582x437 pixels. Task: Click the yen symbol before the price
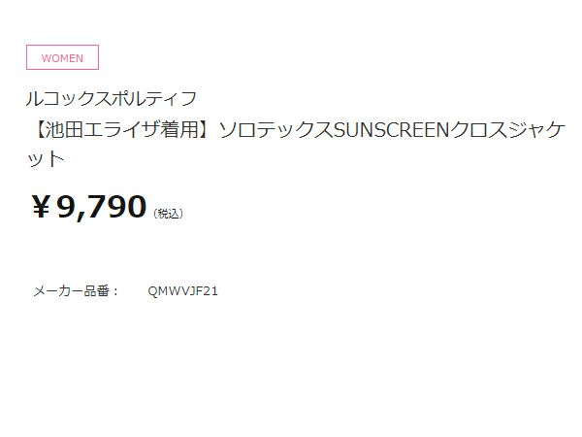(41, 207)
